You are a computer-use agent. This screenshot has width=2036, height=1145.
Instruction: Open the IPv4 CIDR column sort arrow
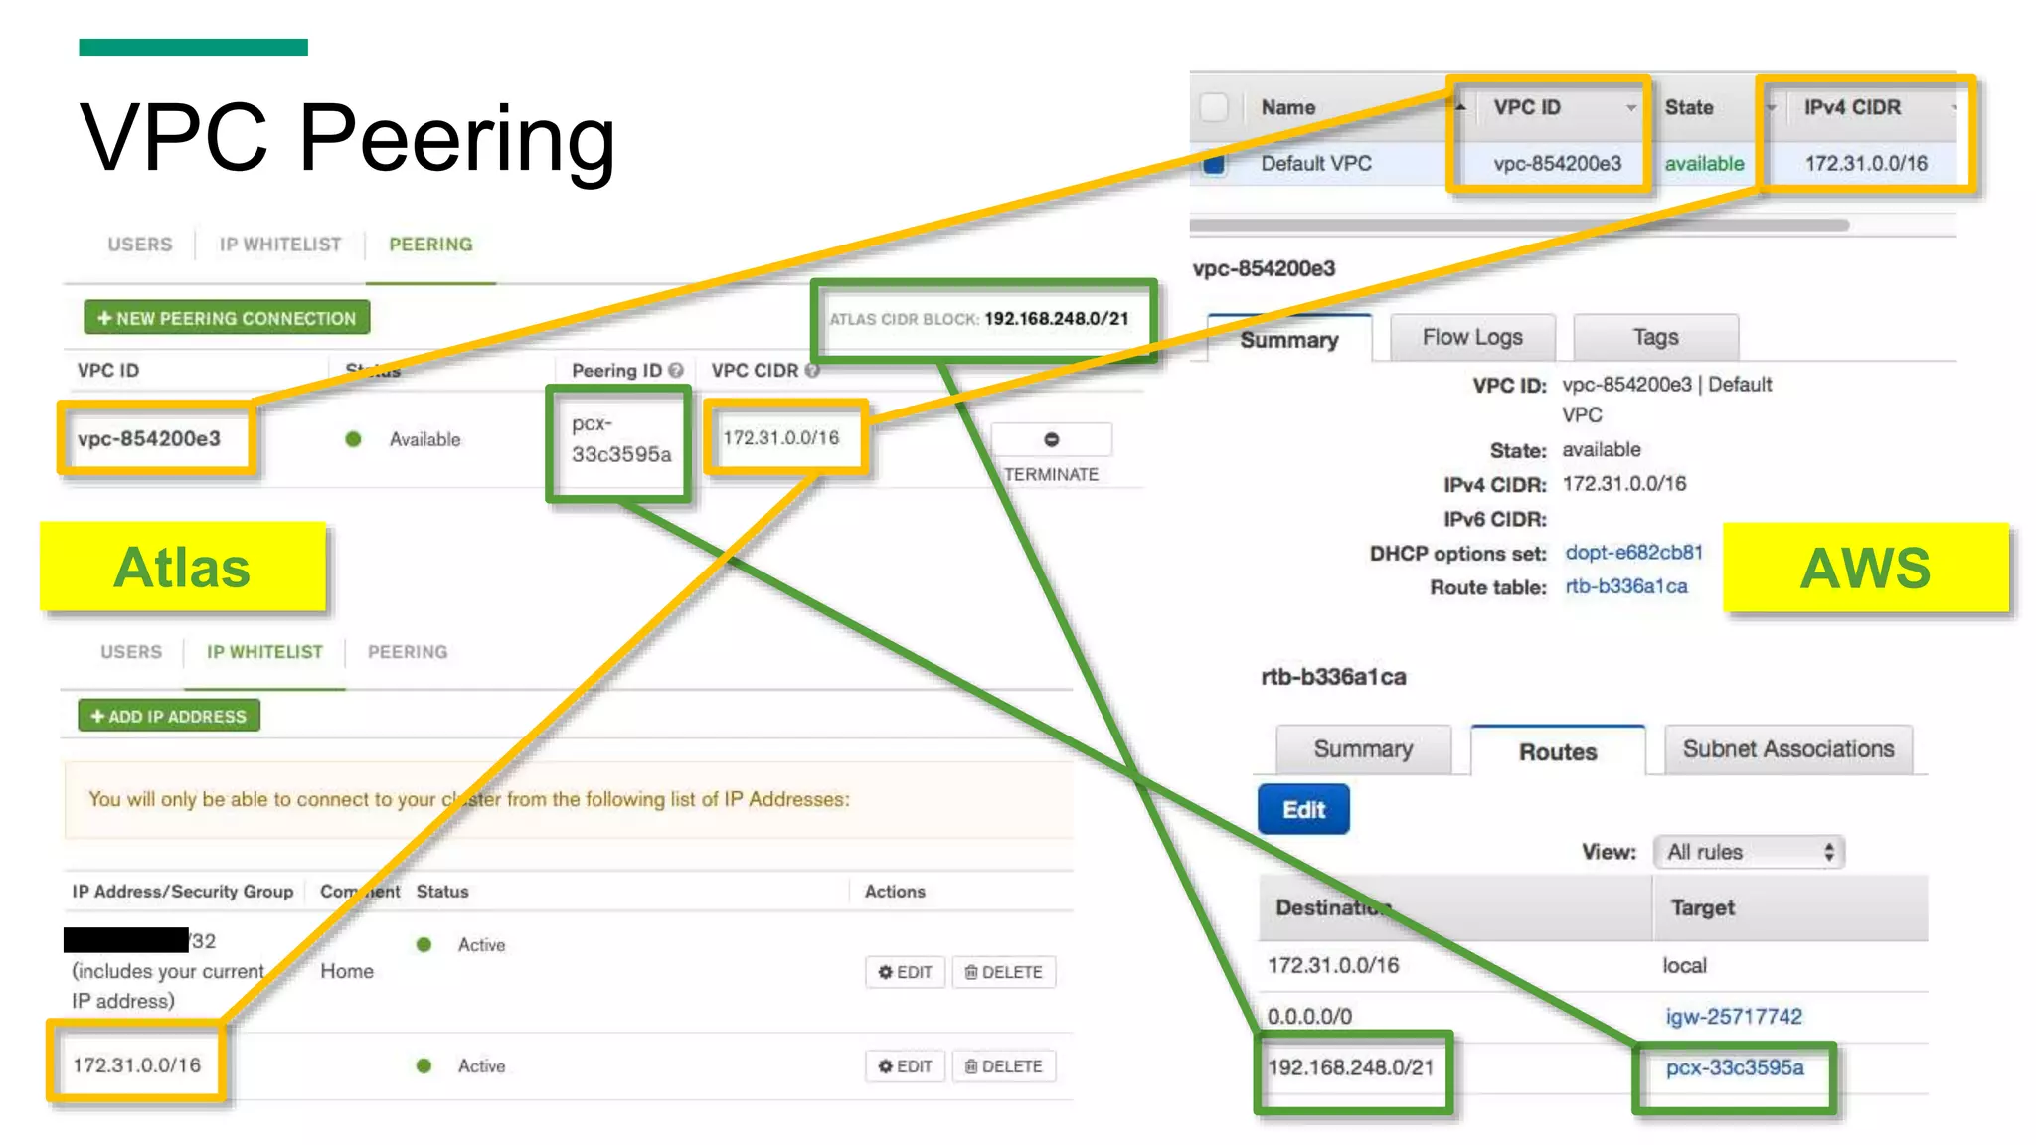(1954, 108)
